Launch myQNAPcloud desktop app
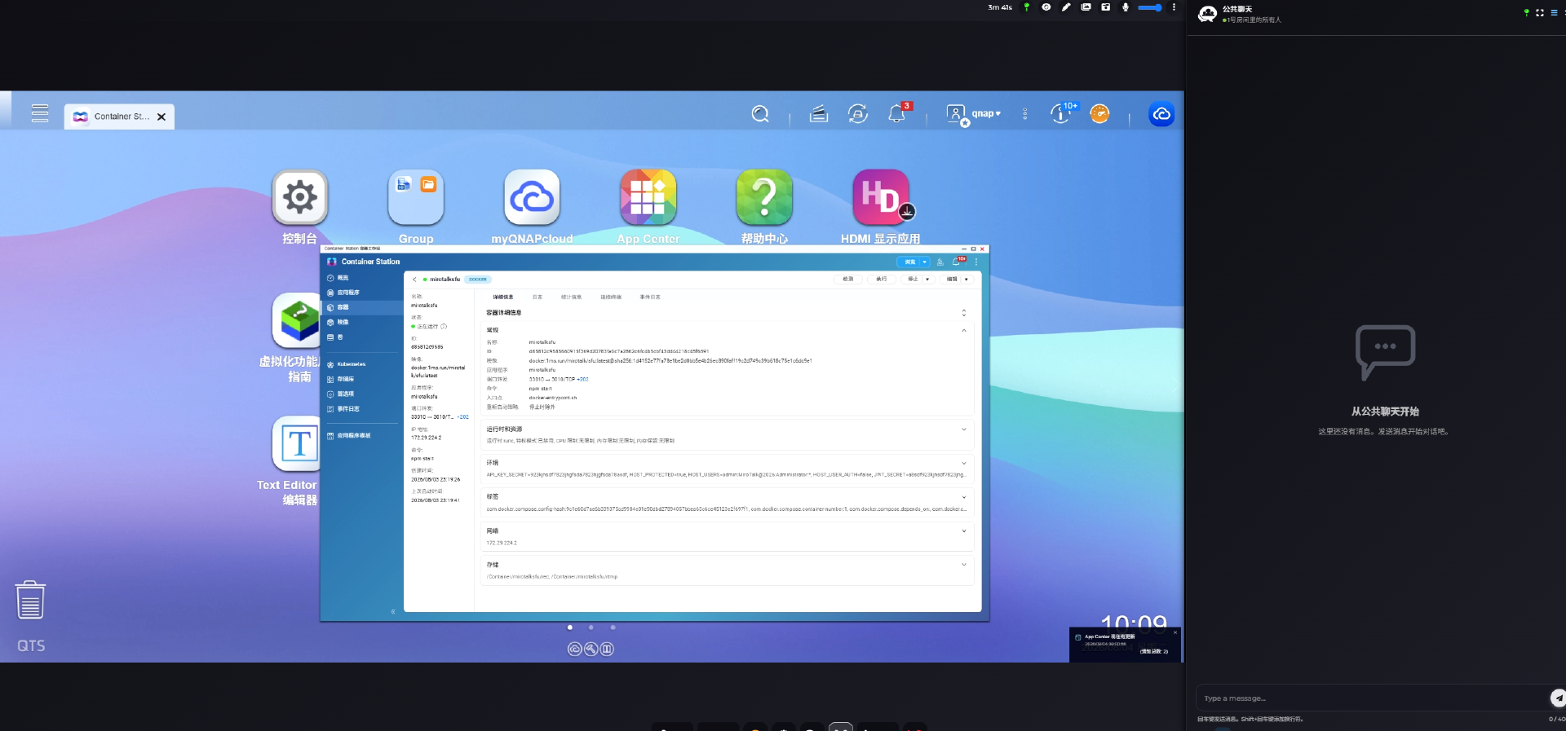1566x731 pixels. (532, 197)
